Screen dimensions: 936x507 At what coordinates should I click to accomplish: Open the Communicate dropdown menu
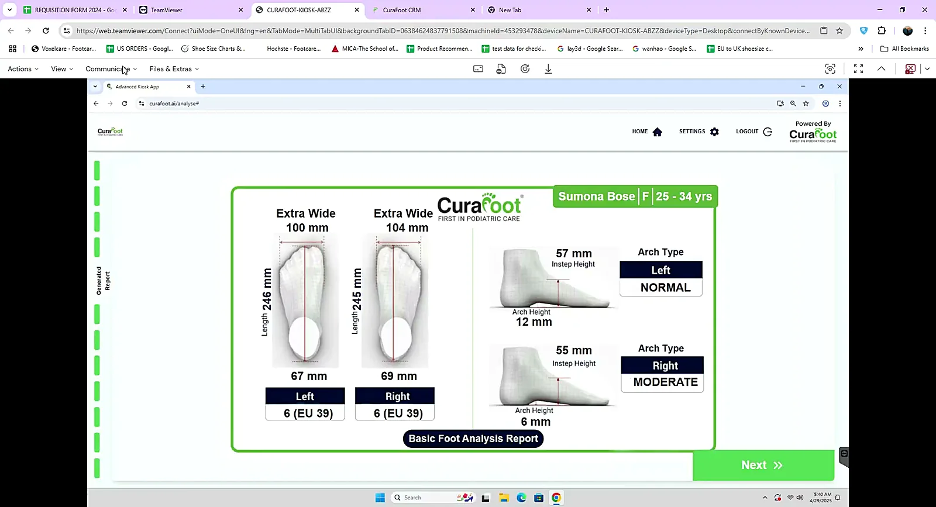coord(111,69)
